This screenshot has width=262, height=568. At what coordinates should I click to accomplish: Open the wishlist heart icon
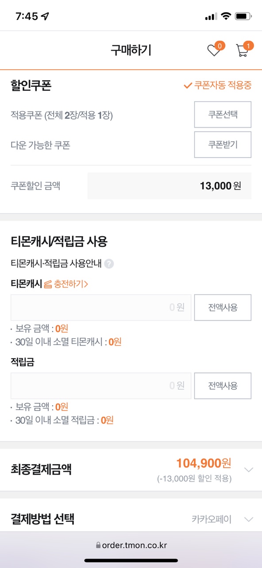coord(214,50)
